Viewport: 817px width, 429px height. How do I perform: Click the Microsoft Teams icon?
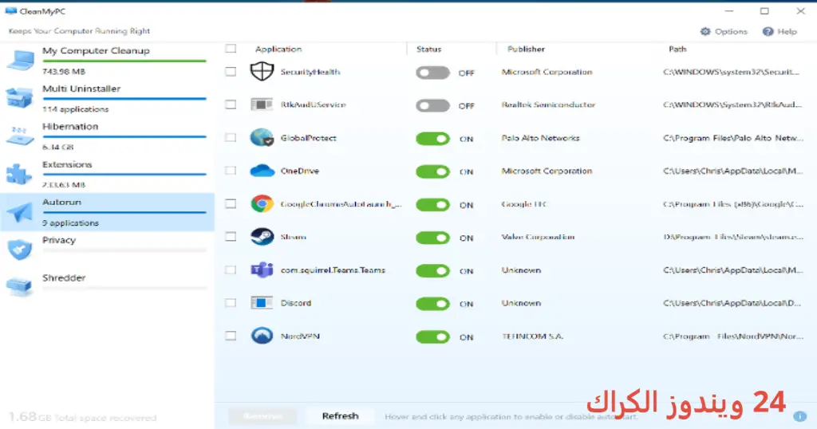point(262,270)
